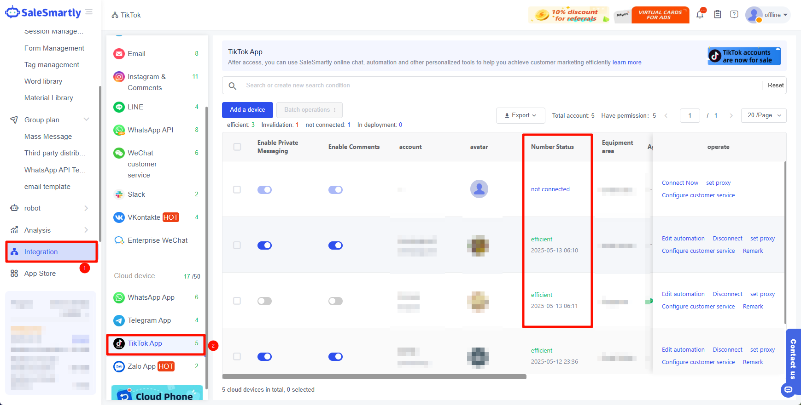
Task: Go to the next page arrow
Action: tap(731, 115)
